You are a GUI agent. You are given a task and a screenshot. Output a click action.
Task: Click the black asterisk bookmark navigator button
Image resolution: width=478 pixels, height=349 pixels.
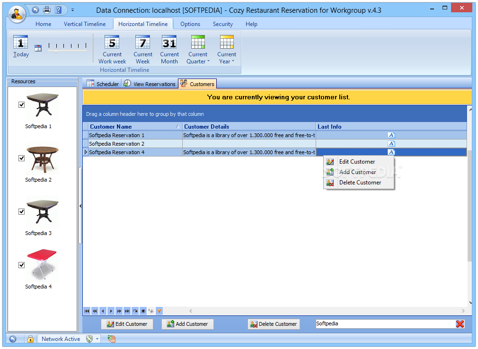click(x=143, y=311)
